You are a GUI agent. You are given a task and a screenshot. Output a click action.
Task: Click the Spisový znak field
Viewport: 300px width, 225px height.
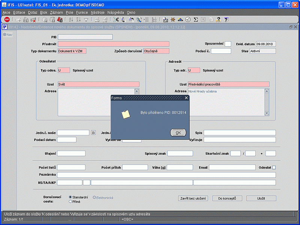tap(180, 154)
